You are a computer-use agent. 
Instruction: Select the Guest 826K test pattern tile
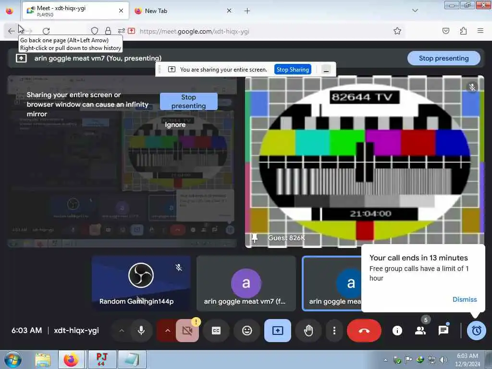point(365,161)
